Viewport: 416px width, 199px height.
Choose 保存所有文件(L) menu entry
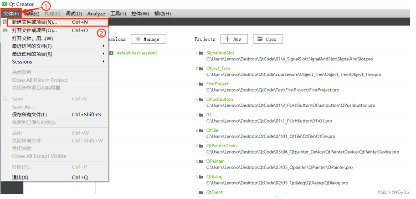[x=55, y=114]
